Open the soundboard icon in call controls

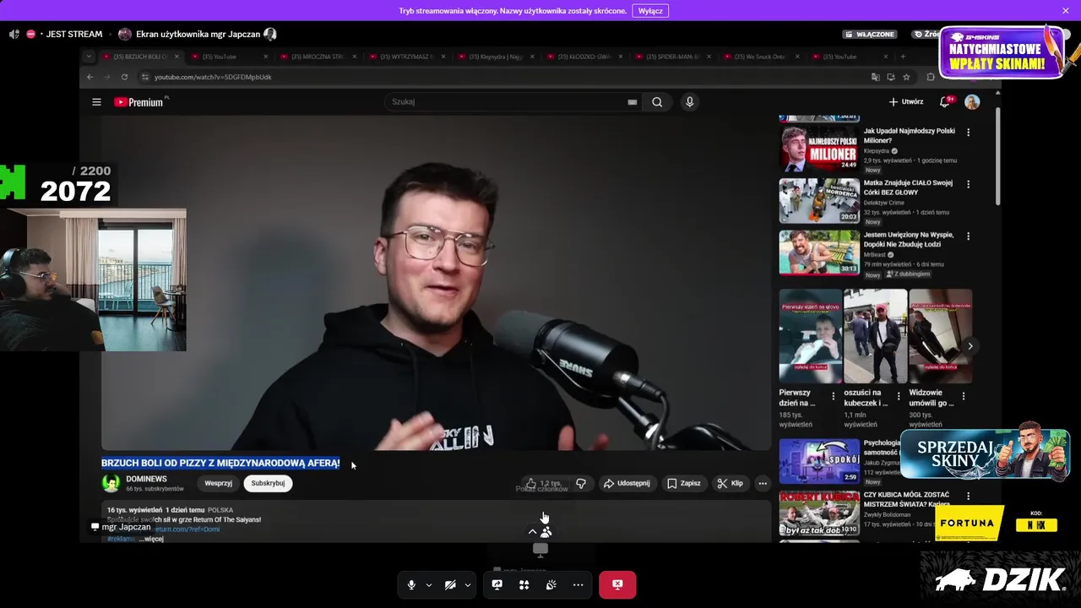551,584
